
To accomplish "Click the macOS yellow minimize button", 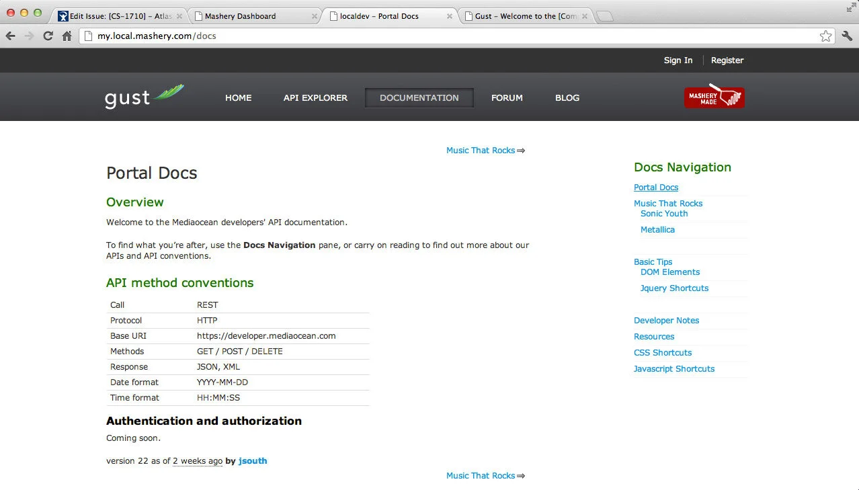I will click(x=24, y=13).
